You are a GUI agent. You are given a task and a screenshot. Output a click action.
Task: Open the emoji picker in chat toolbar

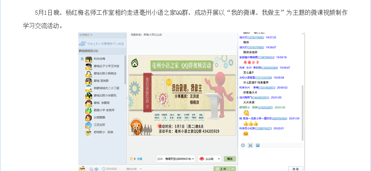[243, 145]
